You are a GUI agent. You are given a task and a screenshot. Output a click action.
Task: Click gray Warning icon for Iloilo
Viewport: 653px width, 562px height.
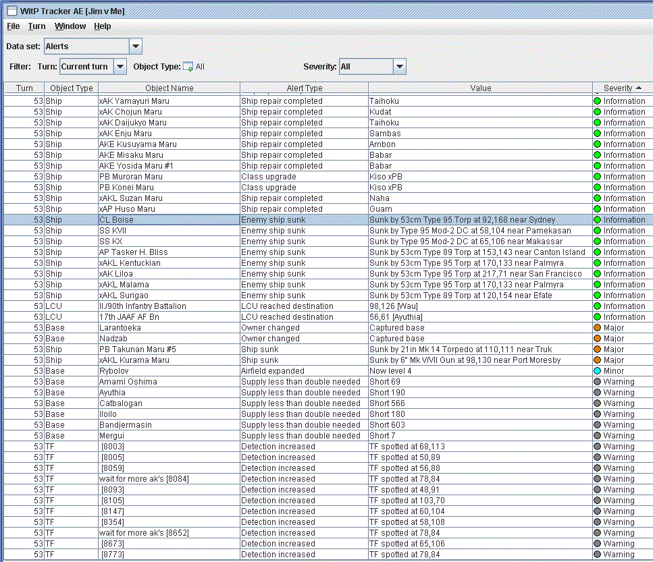pos(598,414)
